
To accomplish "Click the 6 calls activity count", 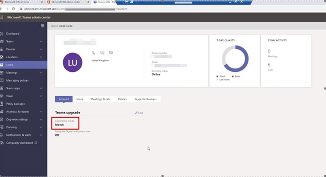I will pos(269,65).
